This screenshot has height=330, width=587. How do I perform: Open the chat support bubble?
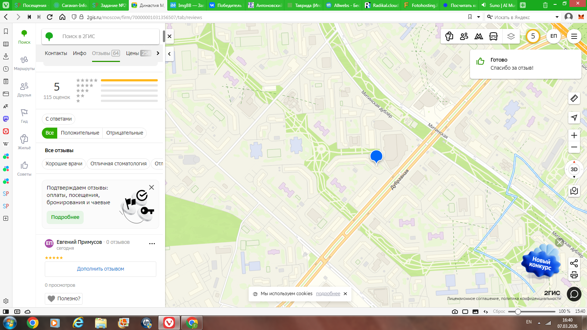click(x=574, y=294)
